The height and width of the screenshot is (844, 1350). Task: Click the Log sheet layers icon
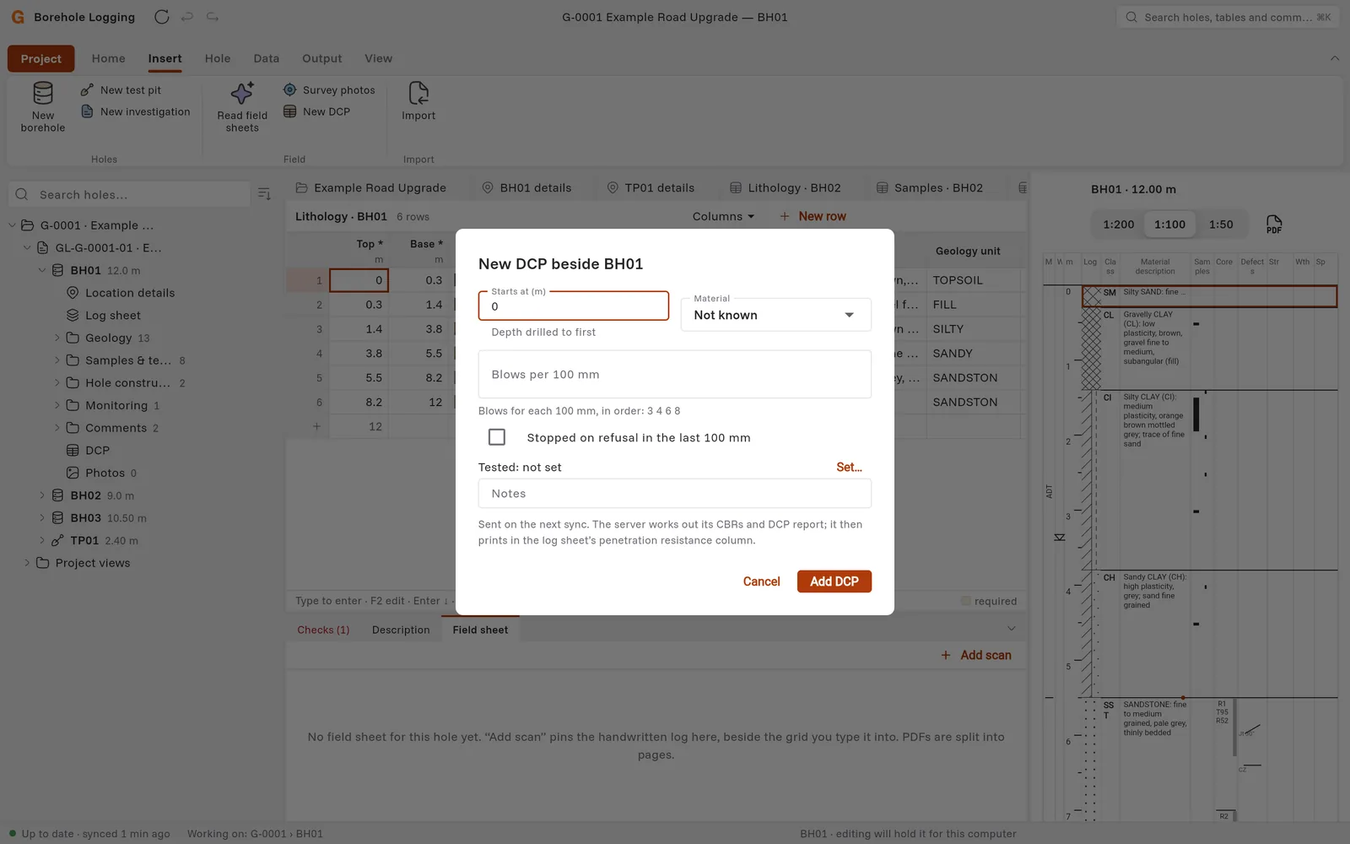point(73,315)
